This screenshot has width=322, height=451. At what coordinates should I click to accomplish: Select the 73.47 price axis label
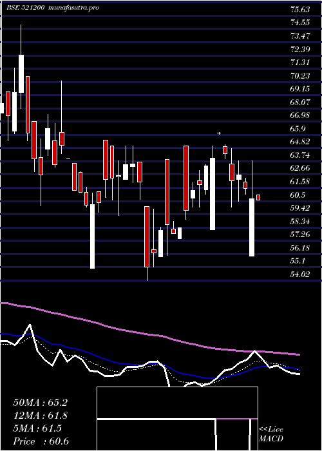tap(300, 36)
